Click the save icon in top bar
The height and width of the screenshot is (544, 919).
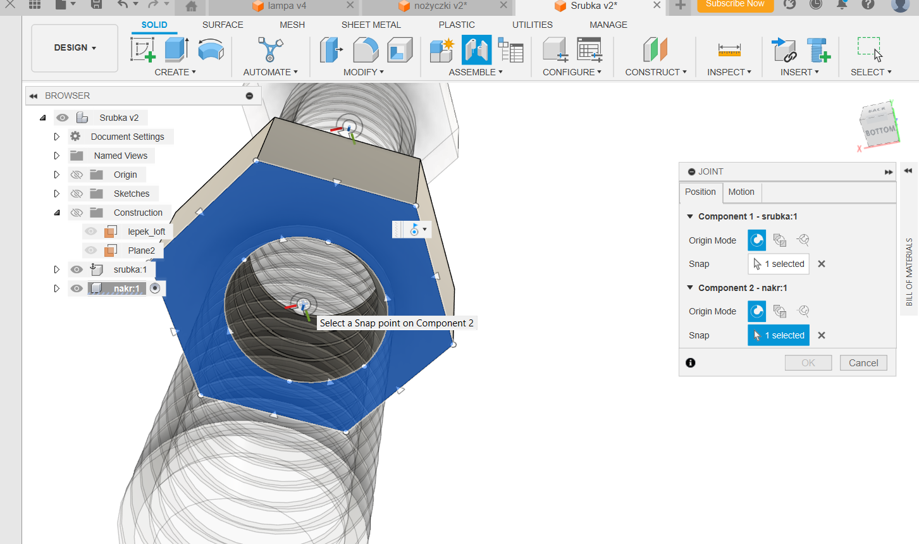[96, 5]
